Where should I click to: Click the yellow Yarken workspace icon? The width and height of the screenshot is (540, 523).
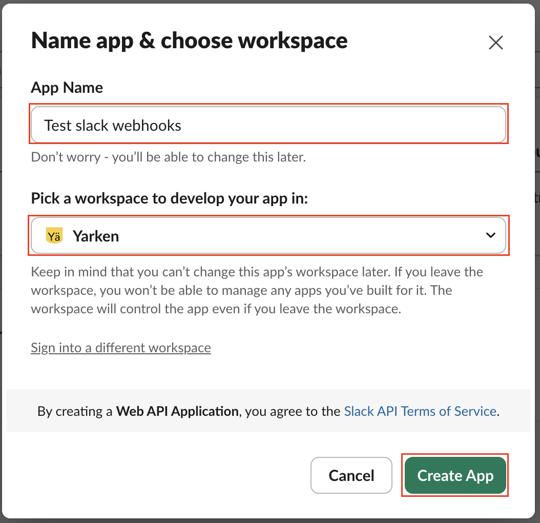click(54, 236)
